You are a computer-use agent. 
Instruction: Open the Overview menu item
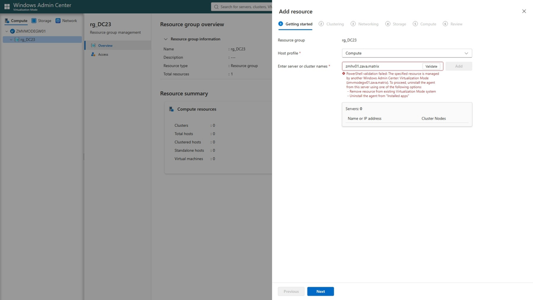pos(117,45)
